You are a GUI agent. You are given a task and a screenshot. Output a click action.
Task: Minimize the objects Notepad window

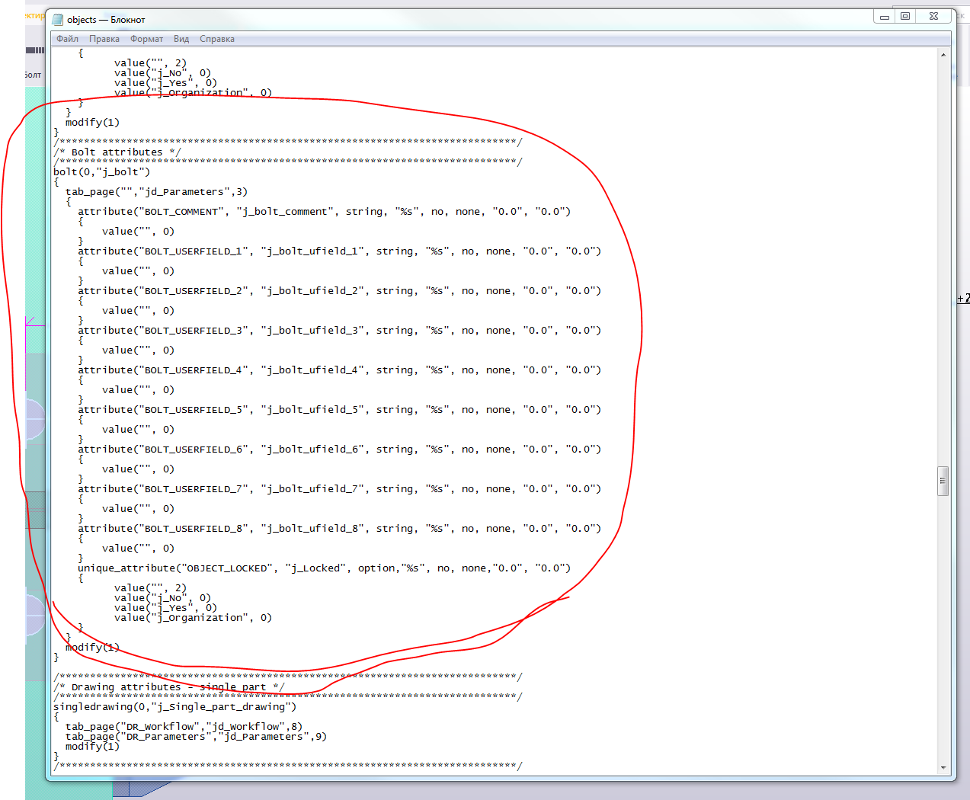(885, 17)
